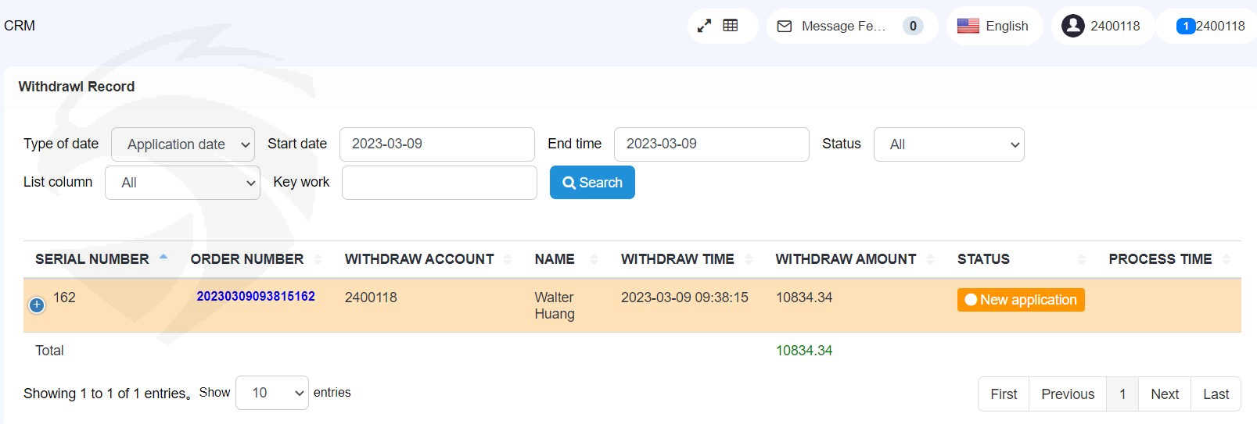
Task: Open the Message envelope icon
Action: coord(784,27)
